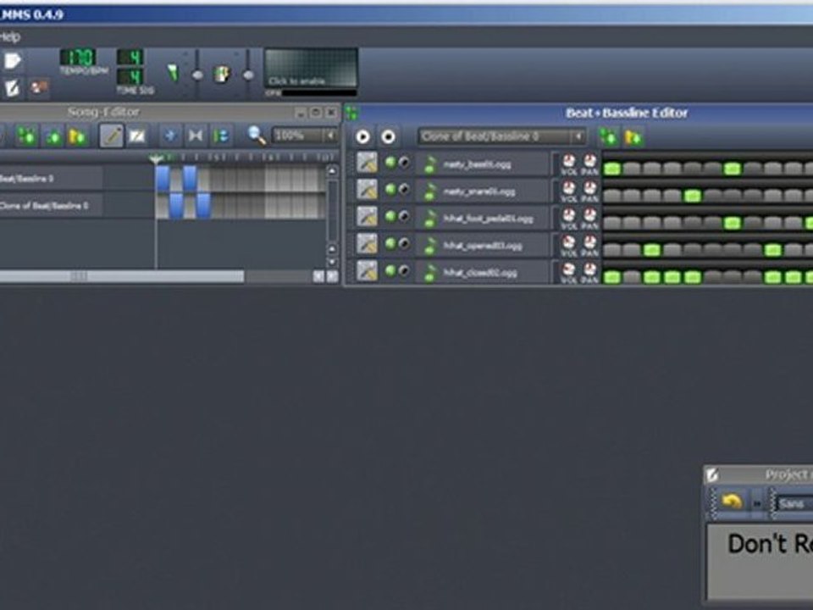This screenshot has width=813, height=610.
Task: Click the Beat+Bassline Editor window icon
Action: coord(352,113)
